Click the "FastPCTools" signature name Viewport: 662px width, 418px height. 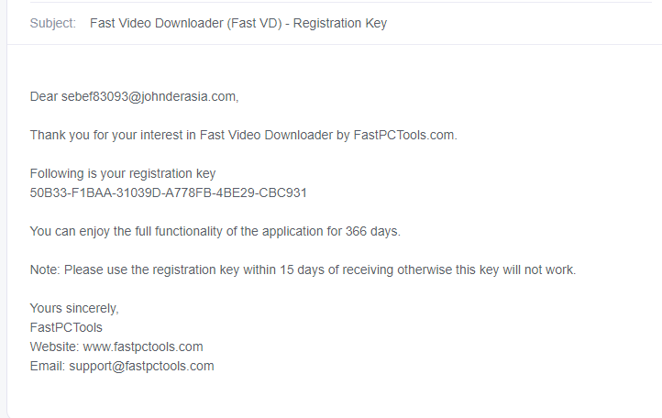click(66, 327)
